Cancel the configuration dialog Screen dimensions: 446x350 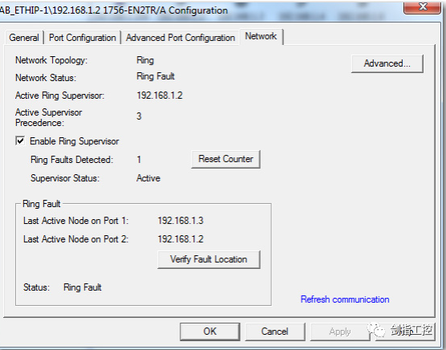[275, 332]
